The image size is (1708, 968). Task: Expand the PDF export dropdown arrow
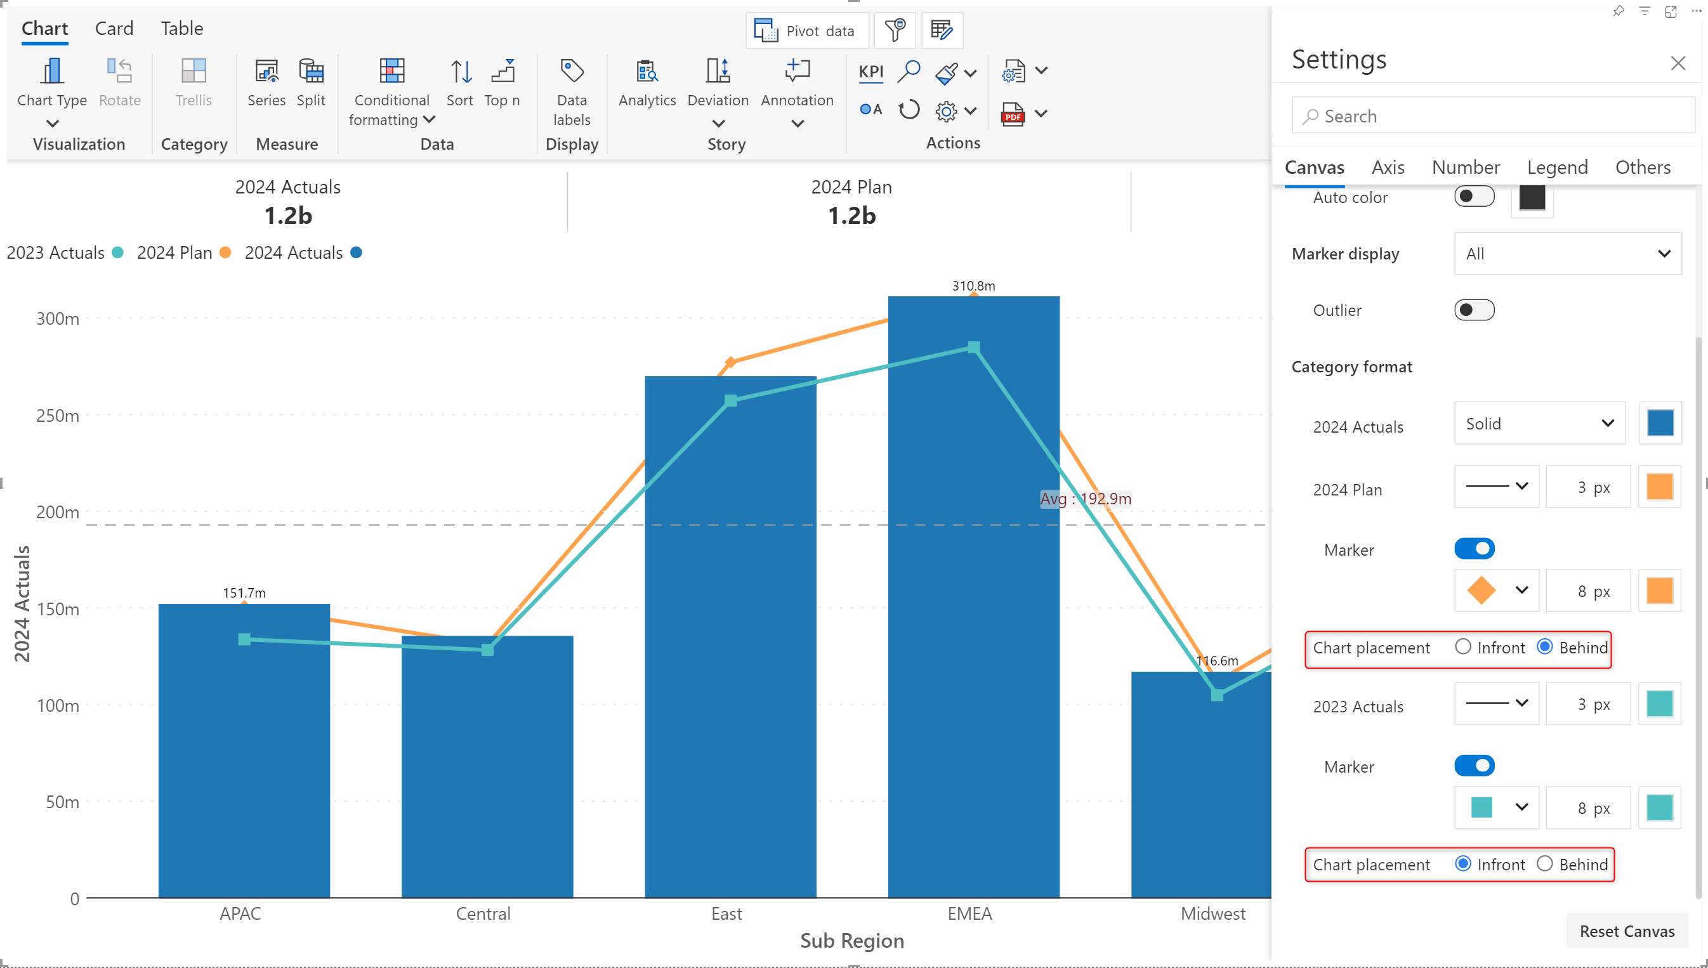[1041, 114]
